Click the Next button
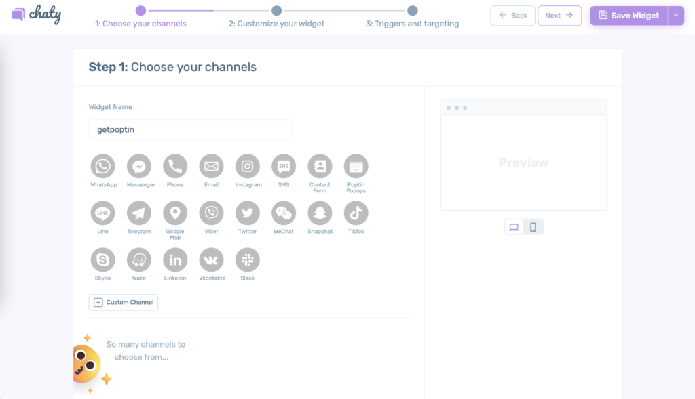Viewport: 695px width, 399px height. coord(559,16)
